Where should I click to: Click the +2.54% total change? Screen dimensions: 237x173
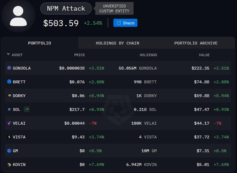pos(93,23)
